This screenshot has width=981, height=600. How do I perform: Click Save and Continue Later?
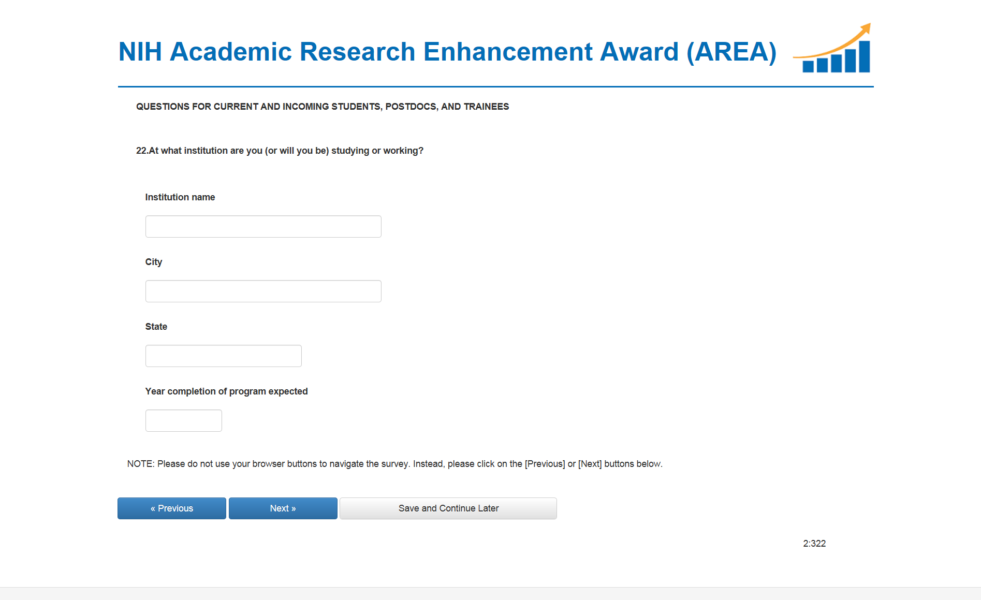448,508
